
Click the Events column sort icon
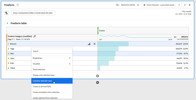click(x=175, y=37)
